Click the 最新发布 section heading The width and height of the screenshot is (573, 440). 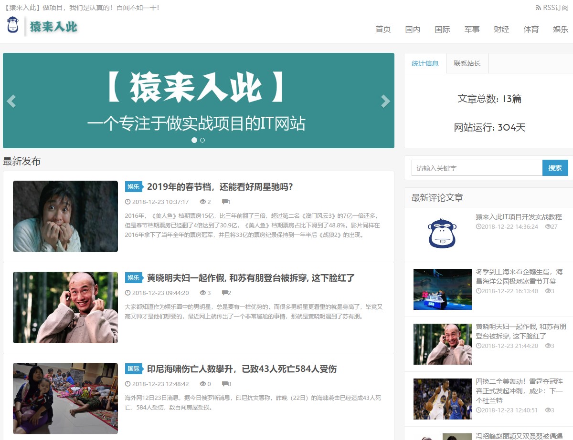pyautogui.click(x=21, y=161)
